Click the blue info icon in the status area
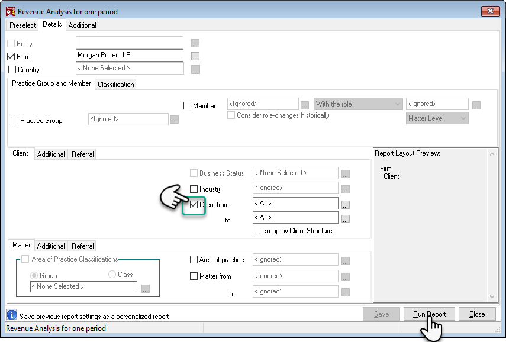Viewport: 506px width, 342px height. (11, 315)
